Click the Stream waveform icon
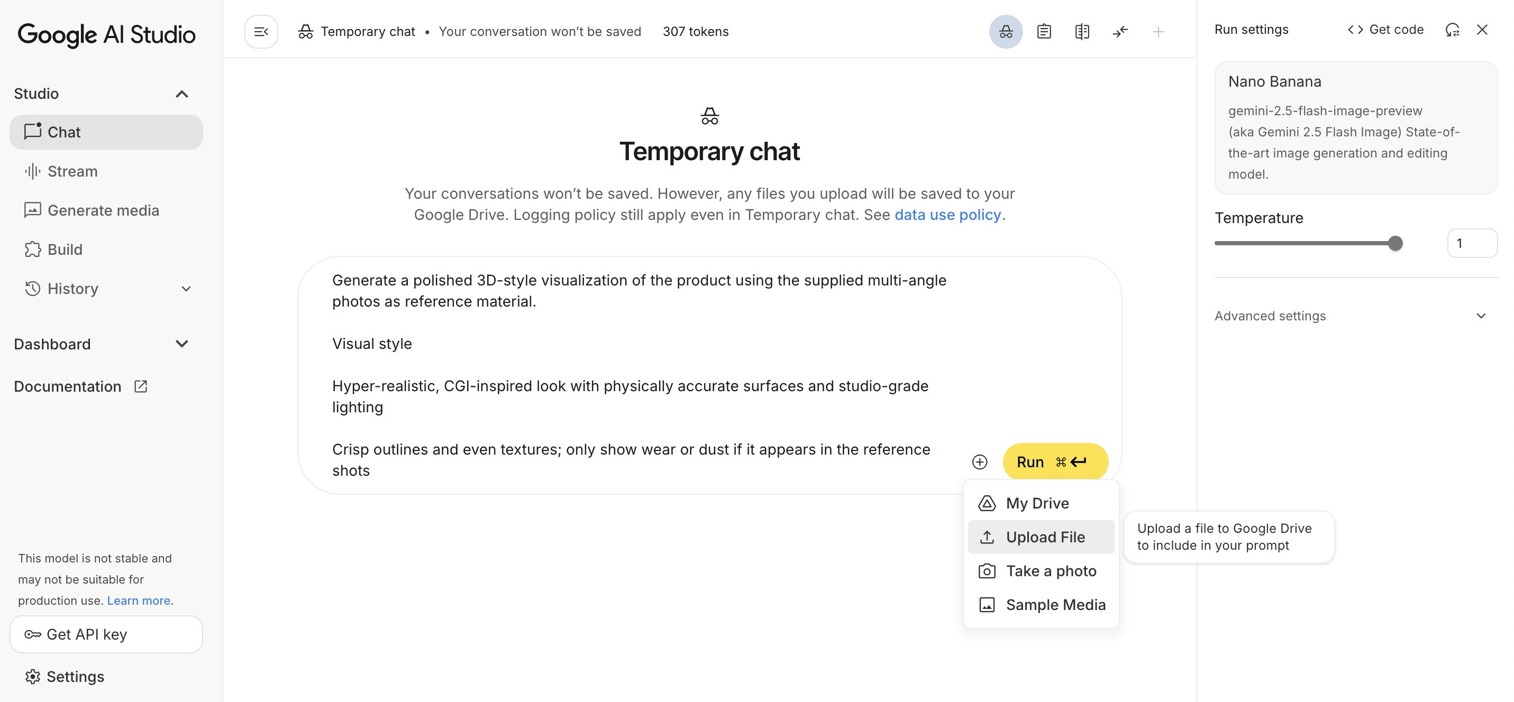Viewport: 1514px width, 702px height. point(33,171)
